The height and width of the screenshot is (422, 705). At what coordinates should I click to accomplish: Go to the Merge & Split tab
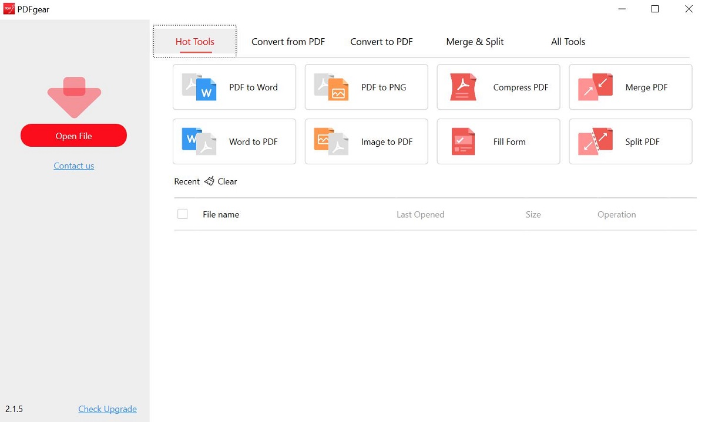[x=475, y=42]
